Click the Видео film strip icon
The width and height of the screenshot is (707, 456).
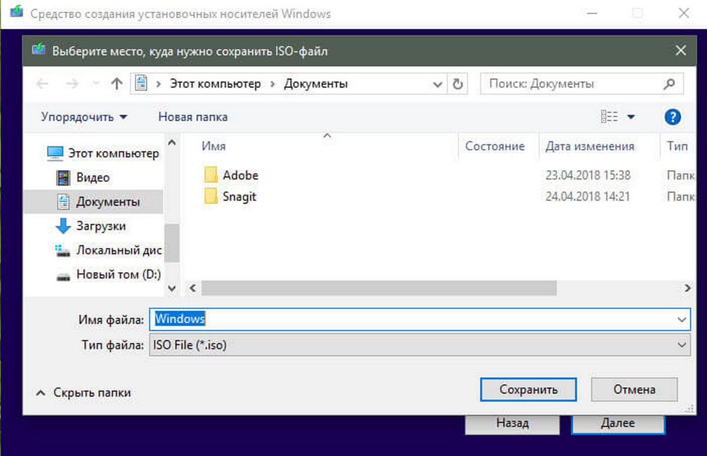[x=62, y=177]
